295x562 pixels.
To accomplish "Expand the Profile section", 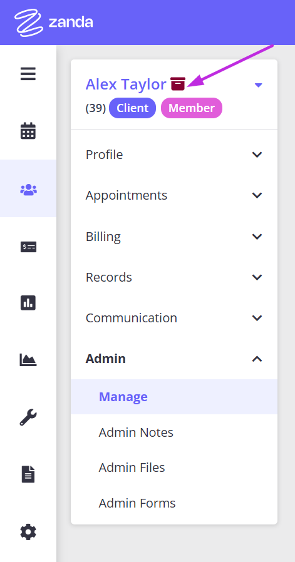I will [x=174, y=155].
